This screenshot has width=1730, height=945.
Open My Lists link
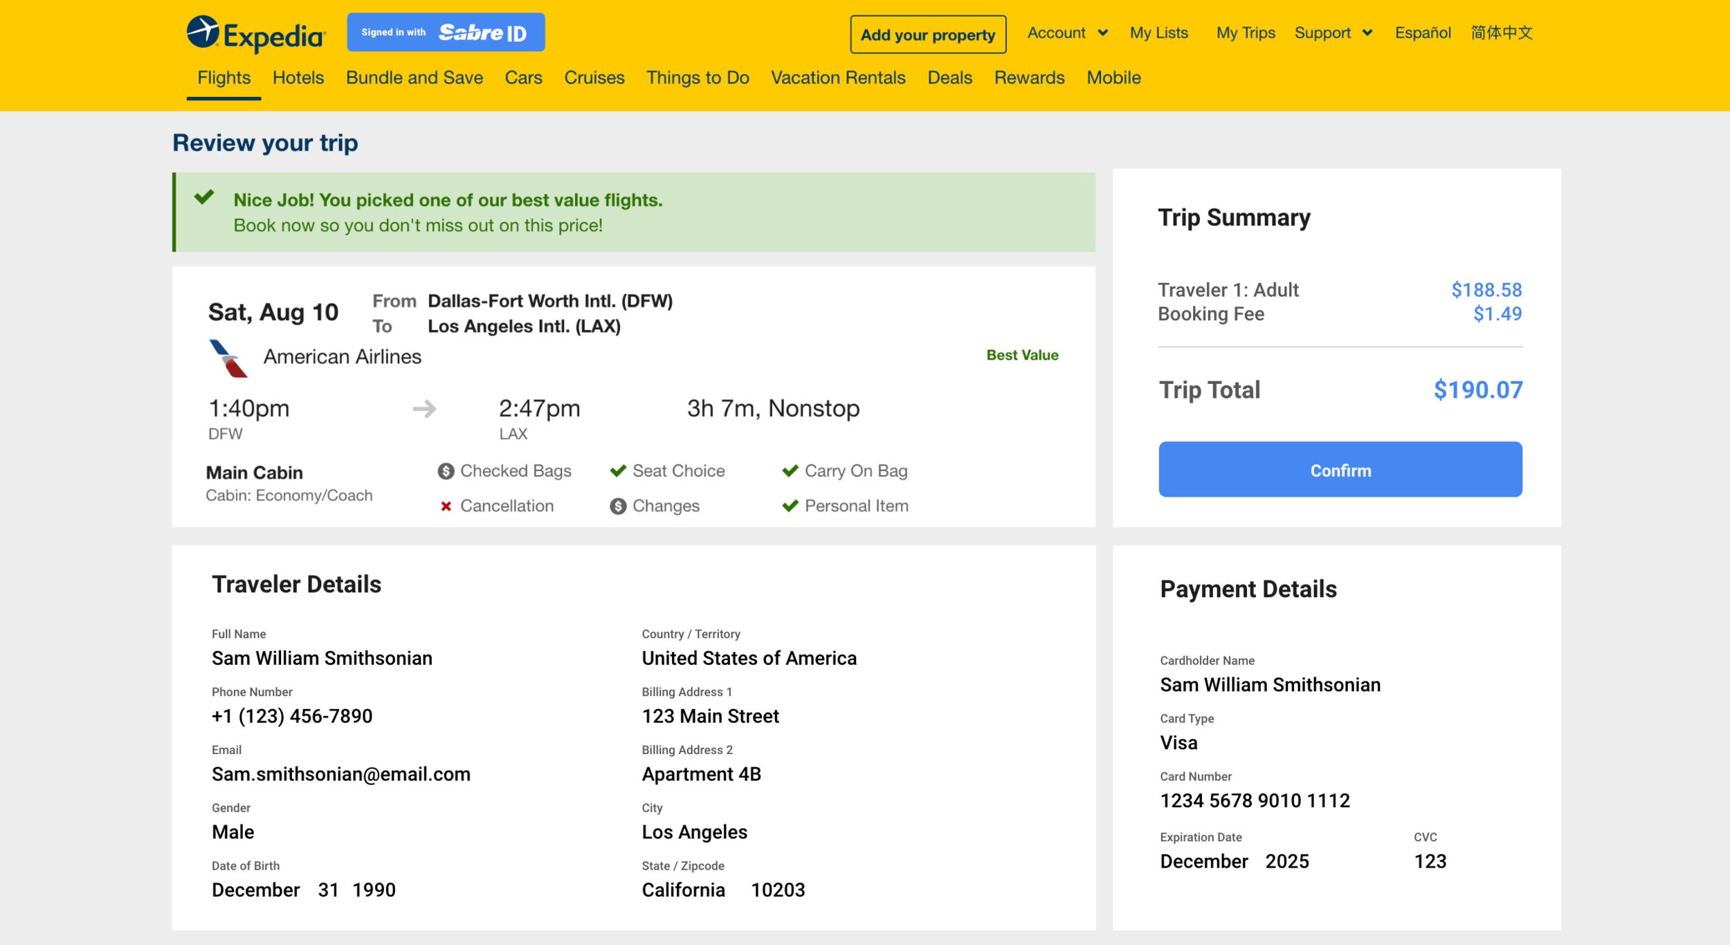(1159, 33)
